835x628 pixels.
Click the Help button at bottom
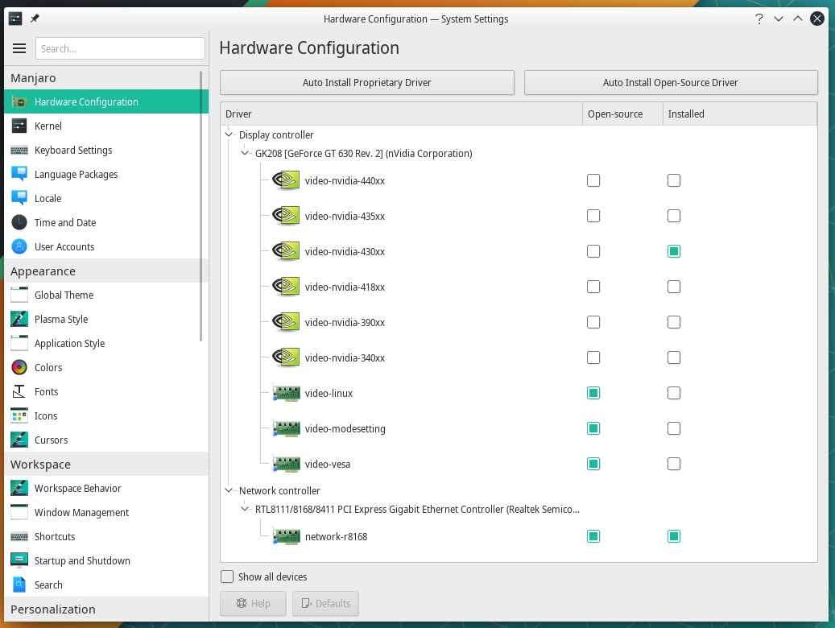[253, 604]
